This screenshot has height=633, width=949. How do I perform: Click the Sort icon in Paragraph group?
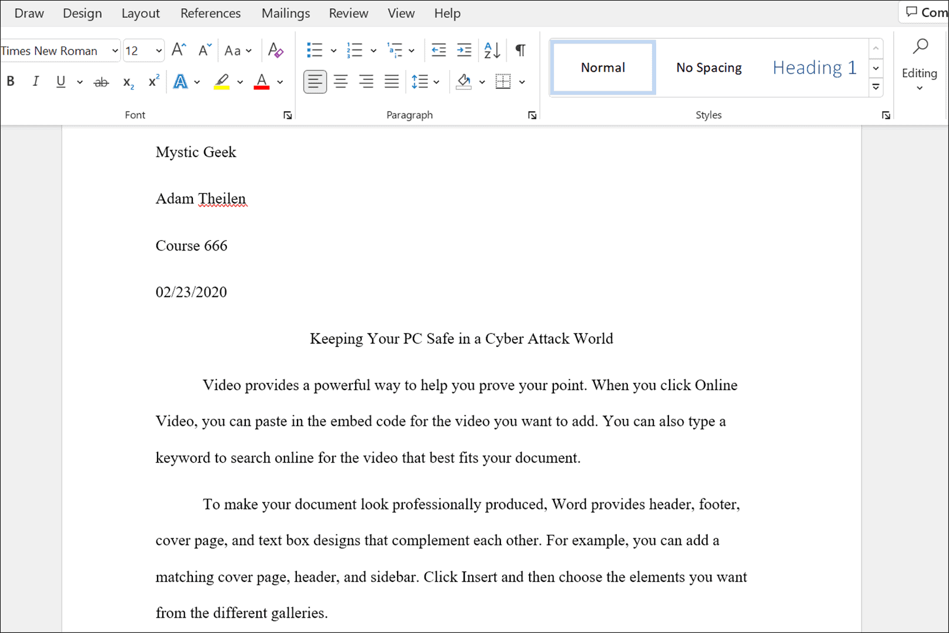tap(492, 51)
